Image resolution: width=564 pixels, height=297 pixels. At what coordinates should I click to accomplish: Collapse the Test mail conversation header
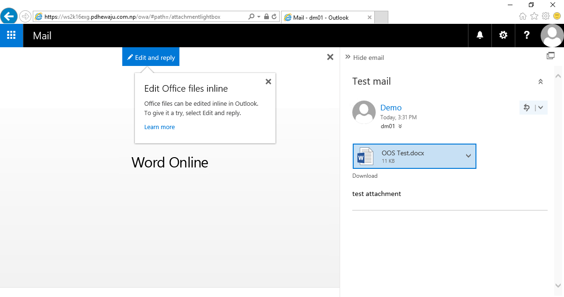point(541,82)
